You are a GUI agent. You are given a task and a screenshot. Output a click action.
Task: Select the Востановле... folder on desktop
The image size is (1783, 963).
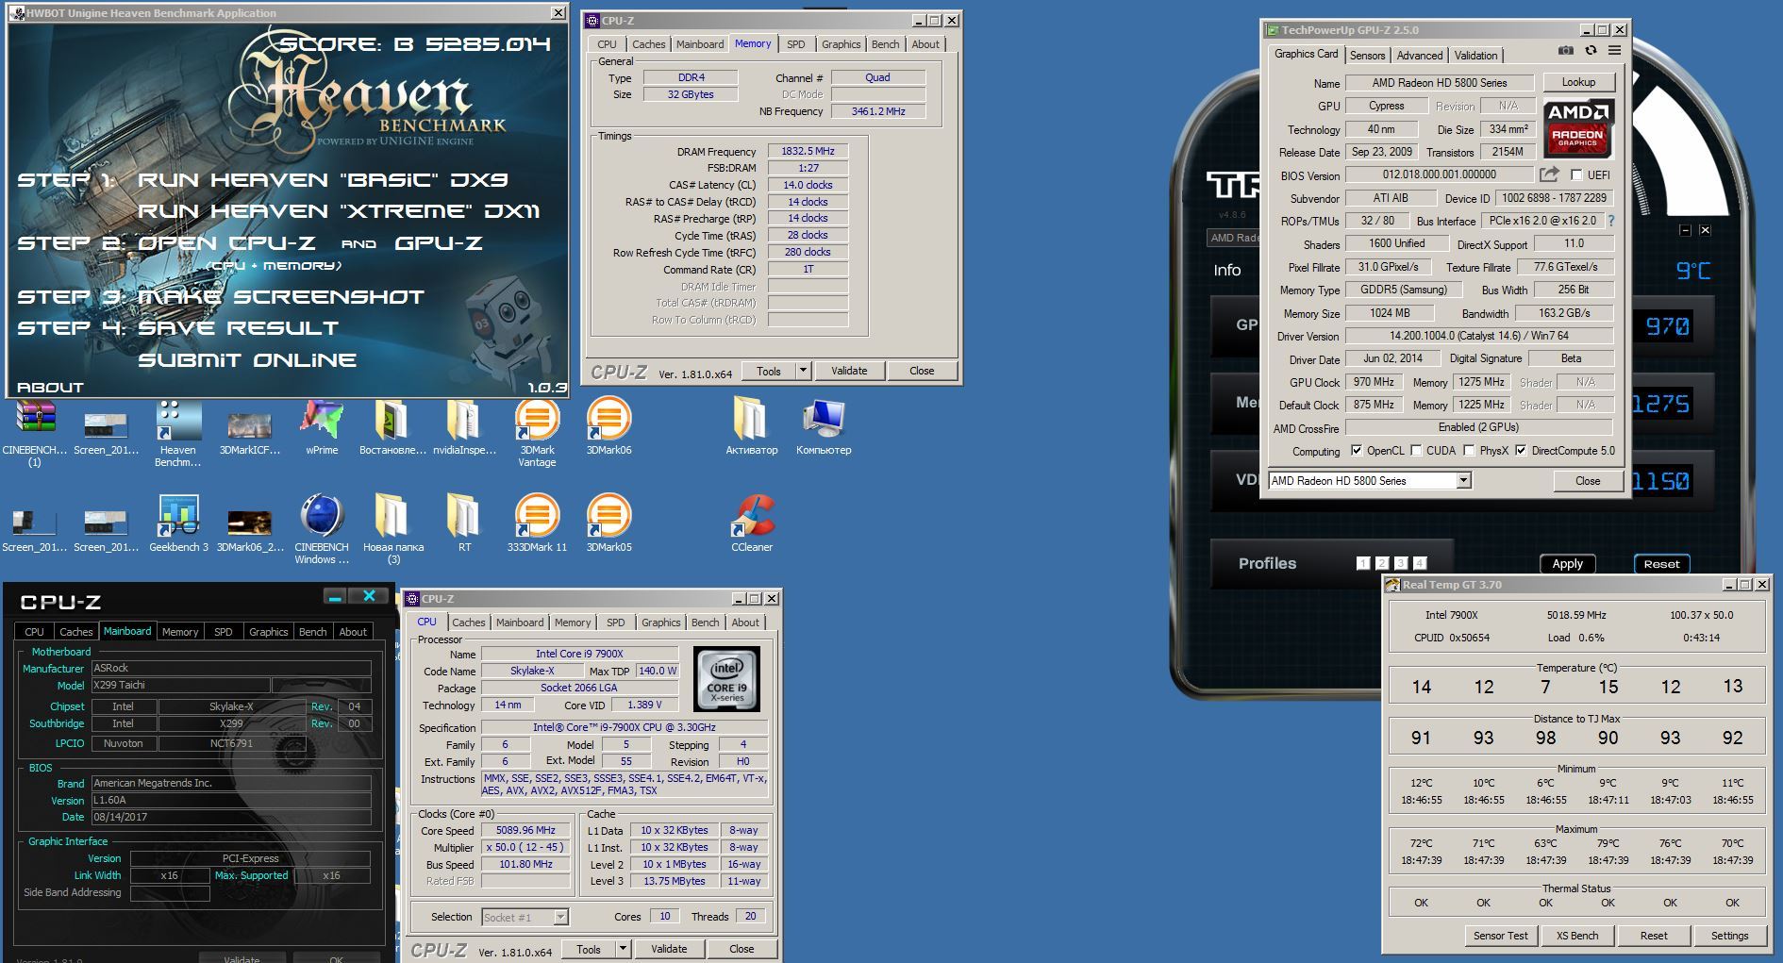pos(392,429)
